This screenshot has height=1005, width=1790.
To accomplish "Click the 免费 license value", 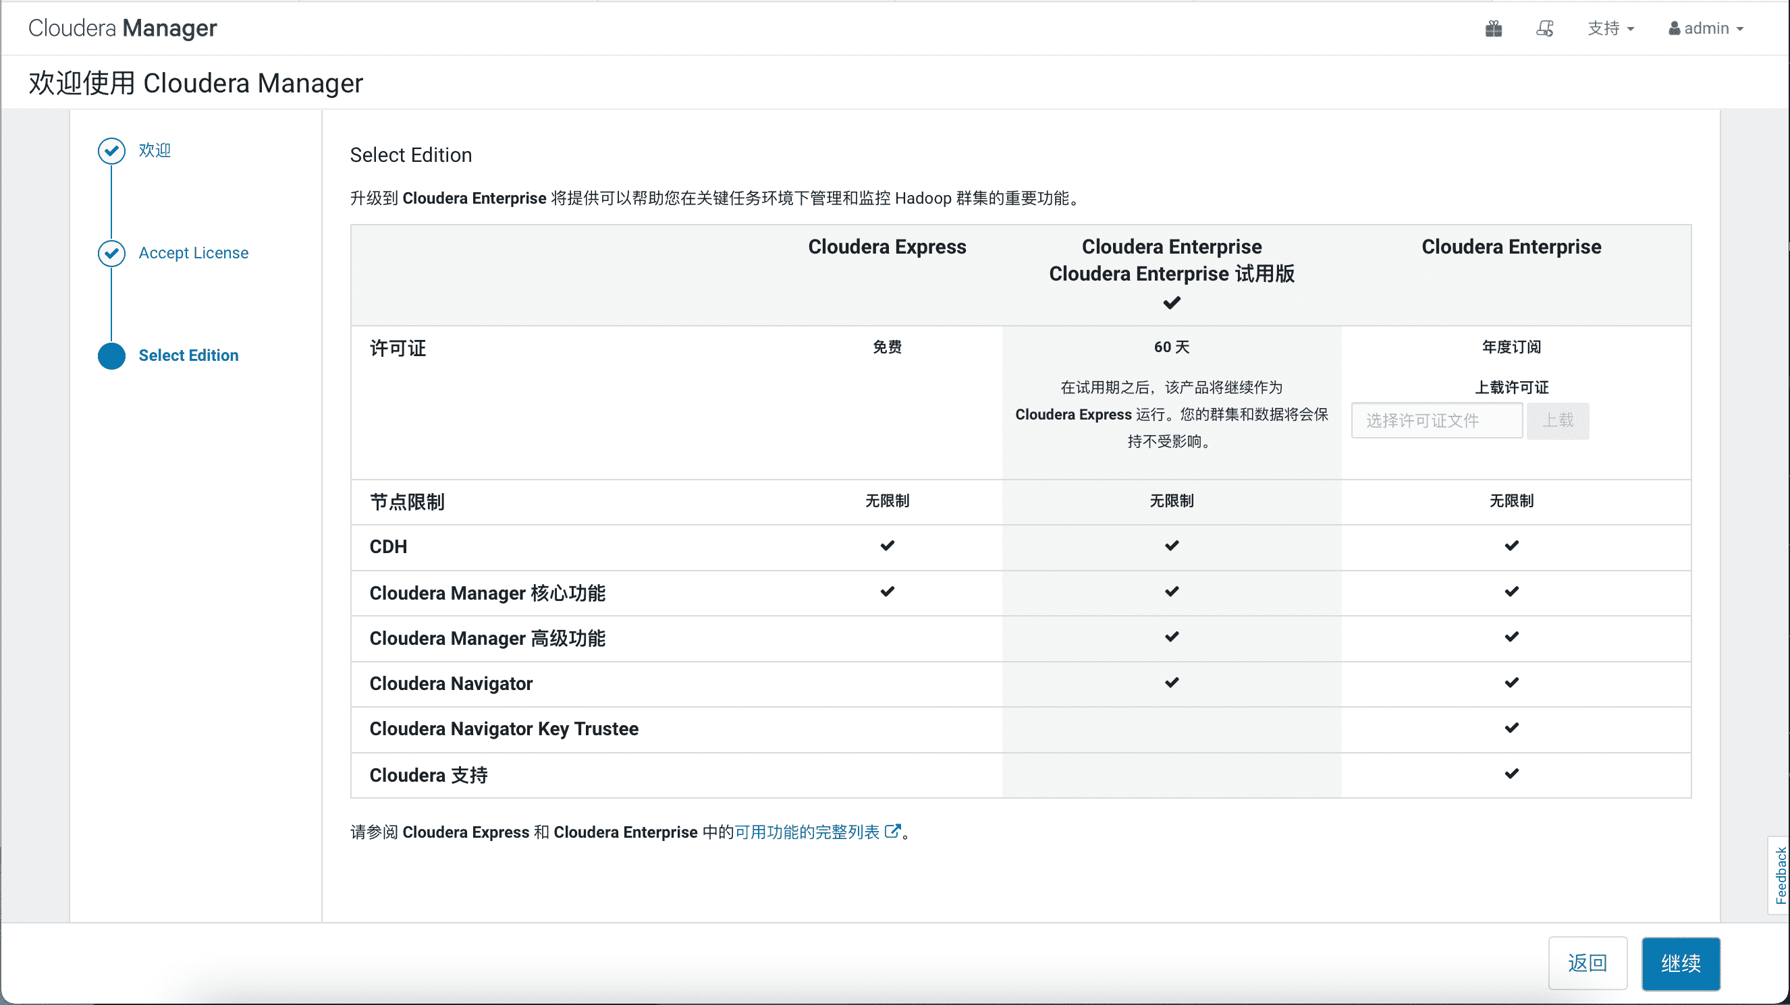I will 888,347.
